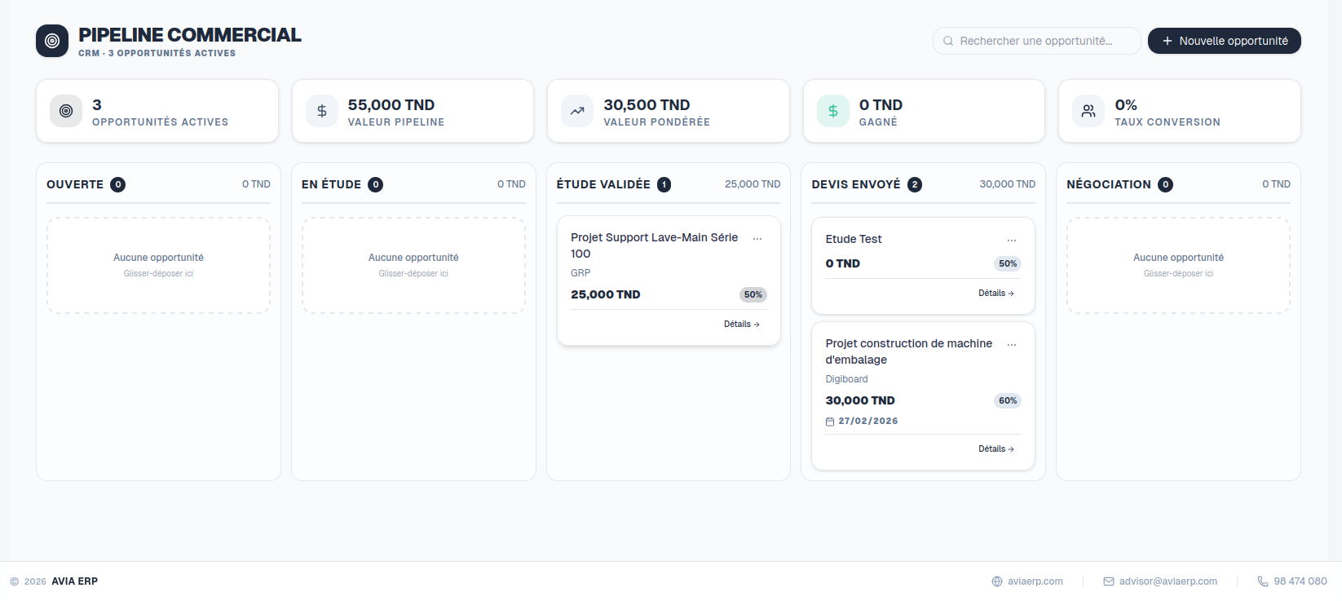Image resolution: width=1342 pixels, height=601 pixels.
Task: Open the ellipsis menu on Etude Test card
Action: pyautogui.click(x=1012, y=240)
